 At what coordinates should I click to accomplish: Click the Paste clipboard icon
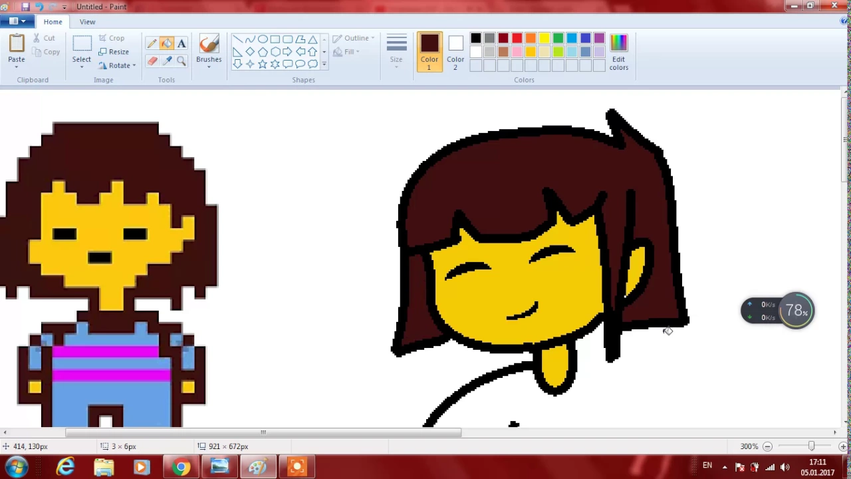(17, 43)
